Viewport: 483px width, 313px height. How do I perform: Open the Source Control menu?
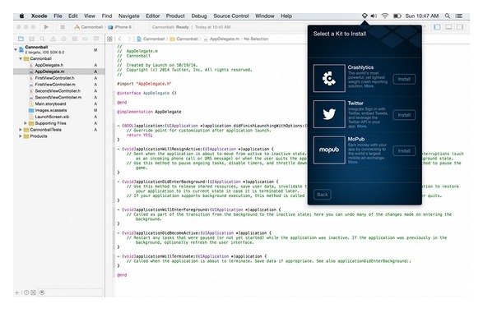click(231, 16)
